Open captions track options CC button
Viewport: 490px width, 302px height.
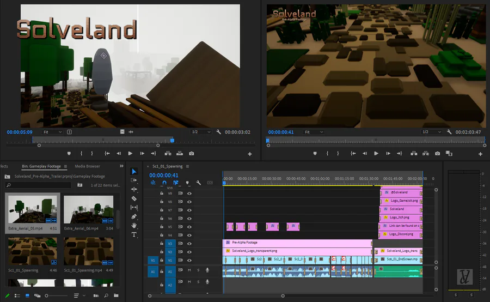click(x=210, y=183)
